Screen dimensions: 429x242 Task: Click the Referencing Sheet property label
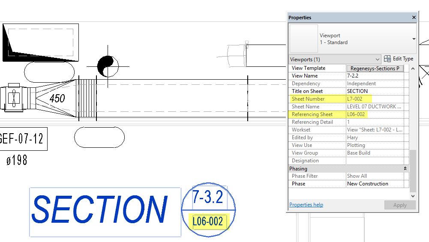(312, 114)
